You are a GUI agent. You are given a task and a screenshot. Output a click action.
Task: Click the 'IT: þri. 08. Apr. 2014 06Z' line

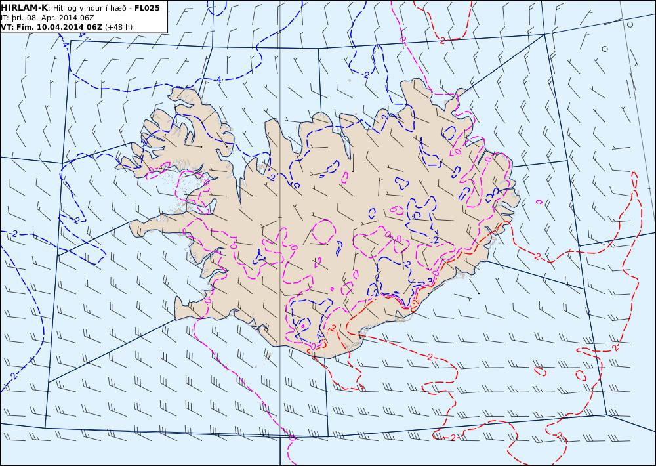click(x=47, y=18)
